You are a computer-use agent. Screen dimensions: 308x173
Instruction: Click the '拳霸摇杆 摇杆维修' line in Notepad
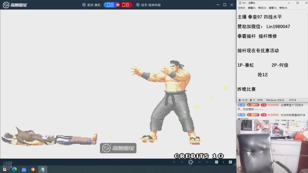coord(257,36)
